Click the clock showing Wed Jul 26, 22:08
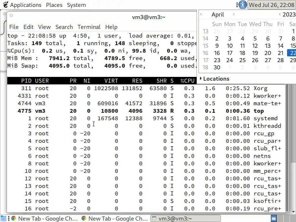Image resolution: width=296 pixels, height=222 pixels. (272, 5)
